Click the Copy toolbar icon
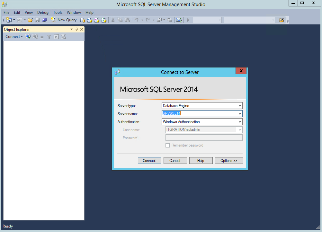Image resolution: width=322 pixels, height=232 pixels. click(x=120, y=20)
